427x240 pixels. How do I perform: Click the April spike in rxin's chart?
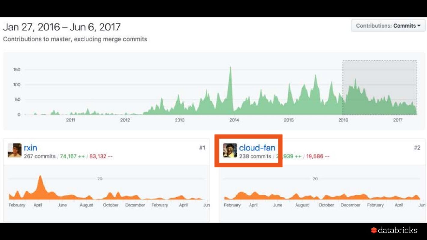point(40,180)
